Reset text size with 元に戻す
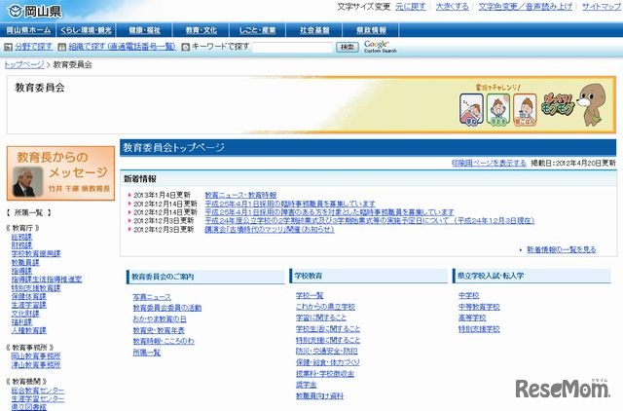This screenshot has width=623, height=411. (x=411, y=7)
